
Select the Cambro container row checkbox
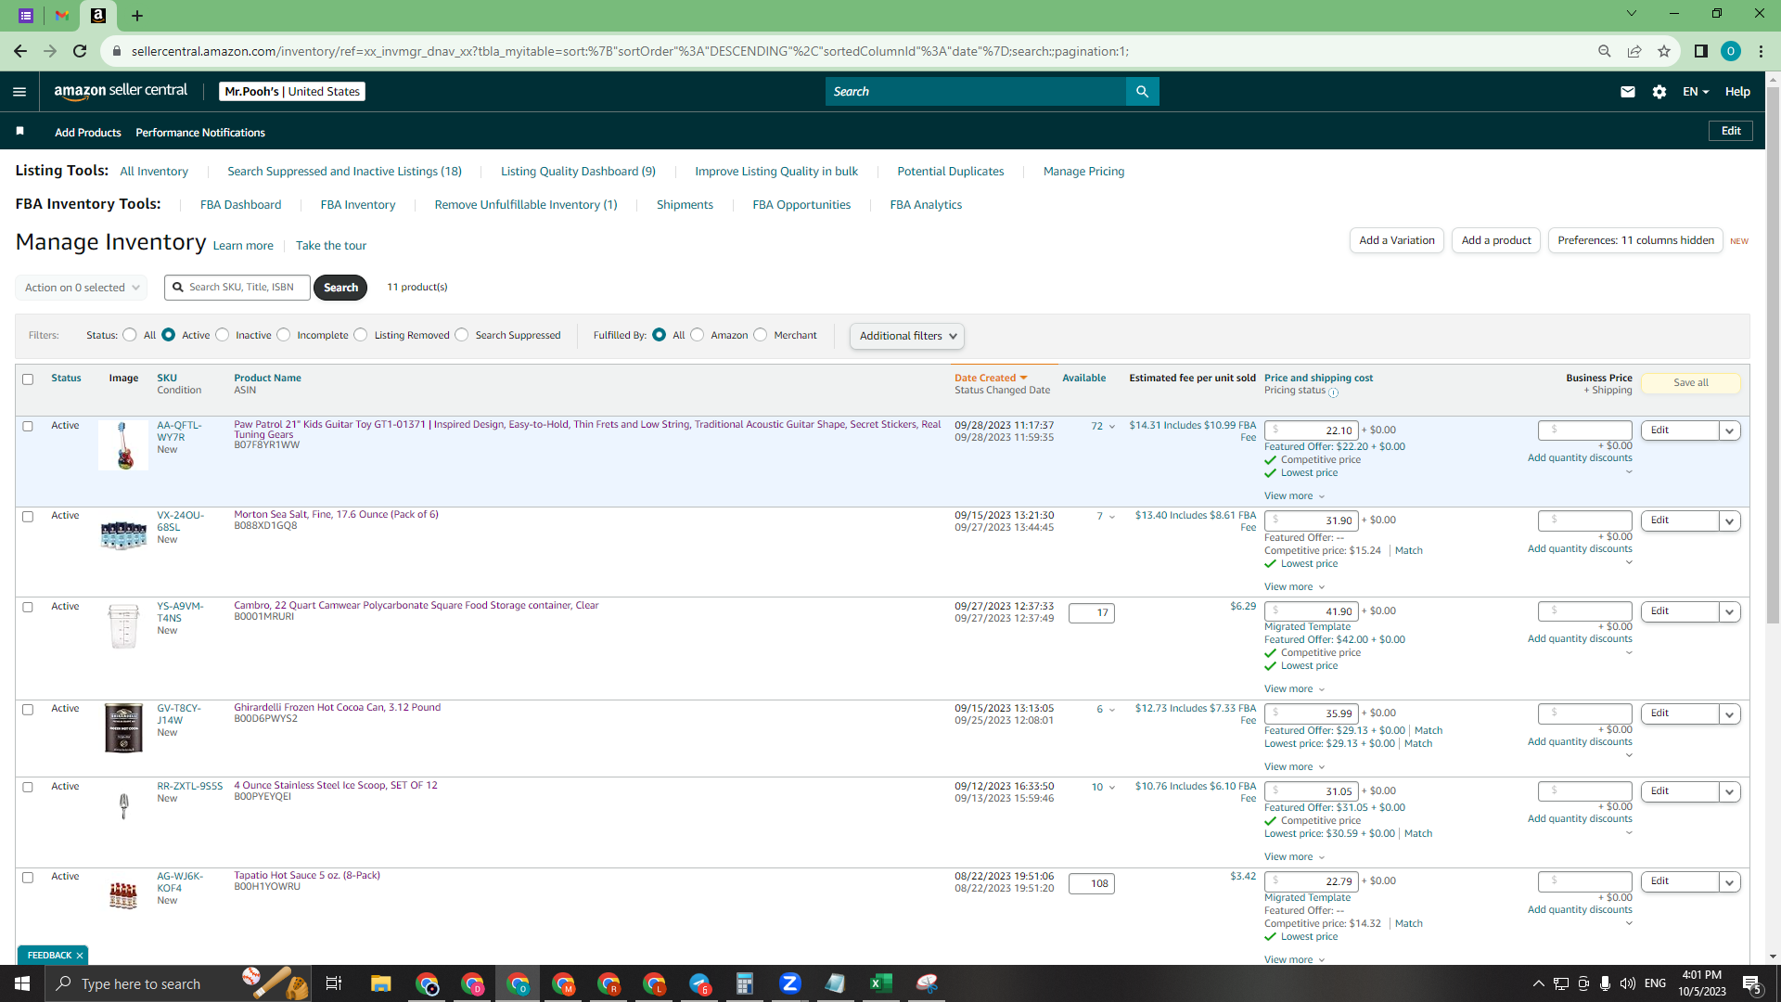point(28,607)
